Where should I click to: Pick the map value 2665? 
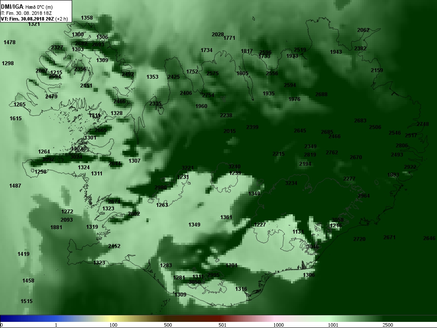click(x=101, y=130)
